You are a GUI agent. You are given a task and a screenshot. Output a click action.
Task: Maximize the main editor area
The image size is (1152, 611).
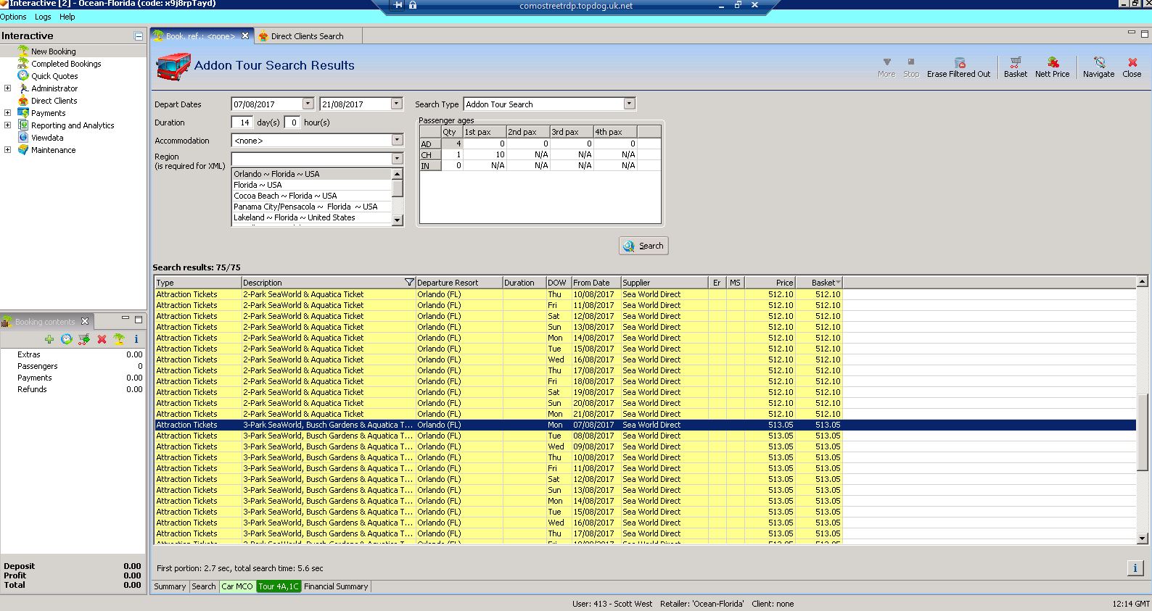1145,33
